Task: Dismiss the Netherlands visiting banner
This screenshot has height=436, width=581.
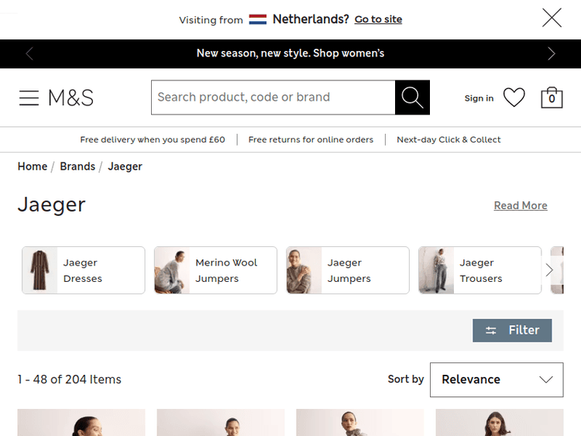Action: (x=552, y=18)
